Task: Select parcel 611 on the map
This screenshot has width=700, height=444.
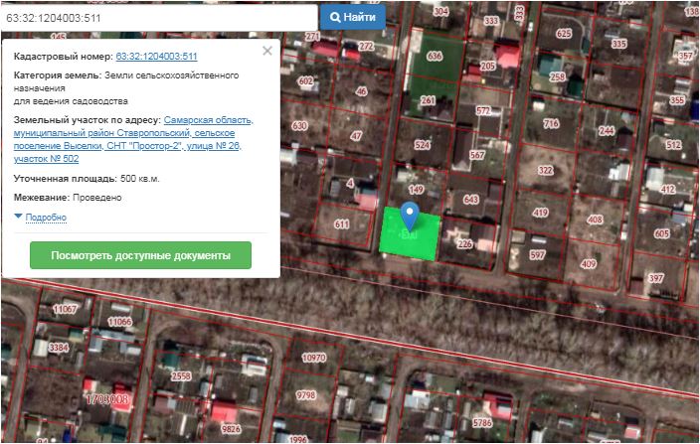Action: [x=341, y=224]
